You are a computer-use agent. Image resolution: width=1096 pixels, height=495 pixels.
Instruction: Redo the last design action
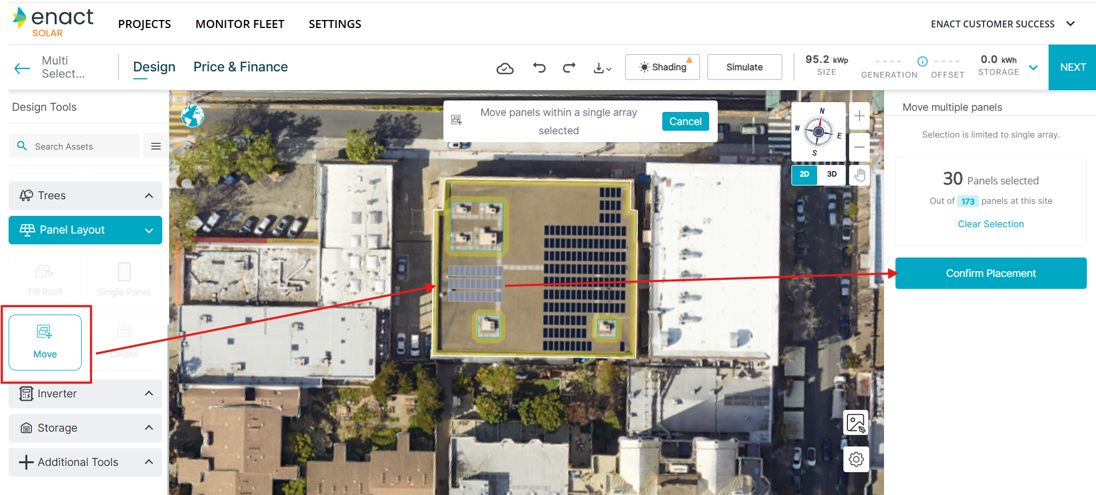point(569,68)
